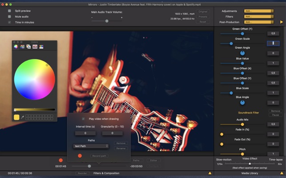Click the Granularity (0 - 10) input field
Viewport: 286px width, 178px height.
tap(112, 133)
